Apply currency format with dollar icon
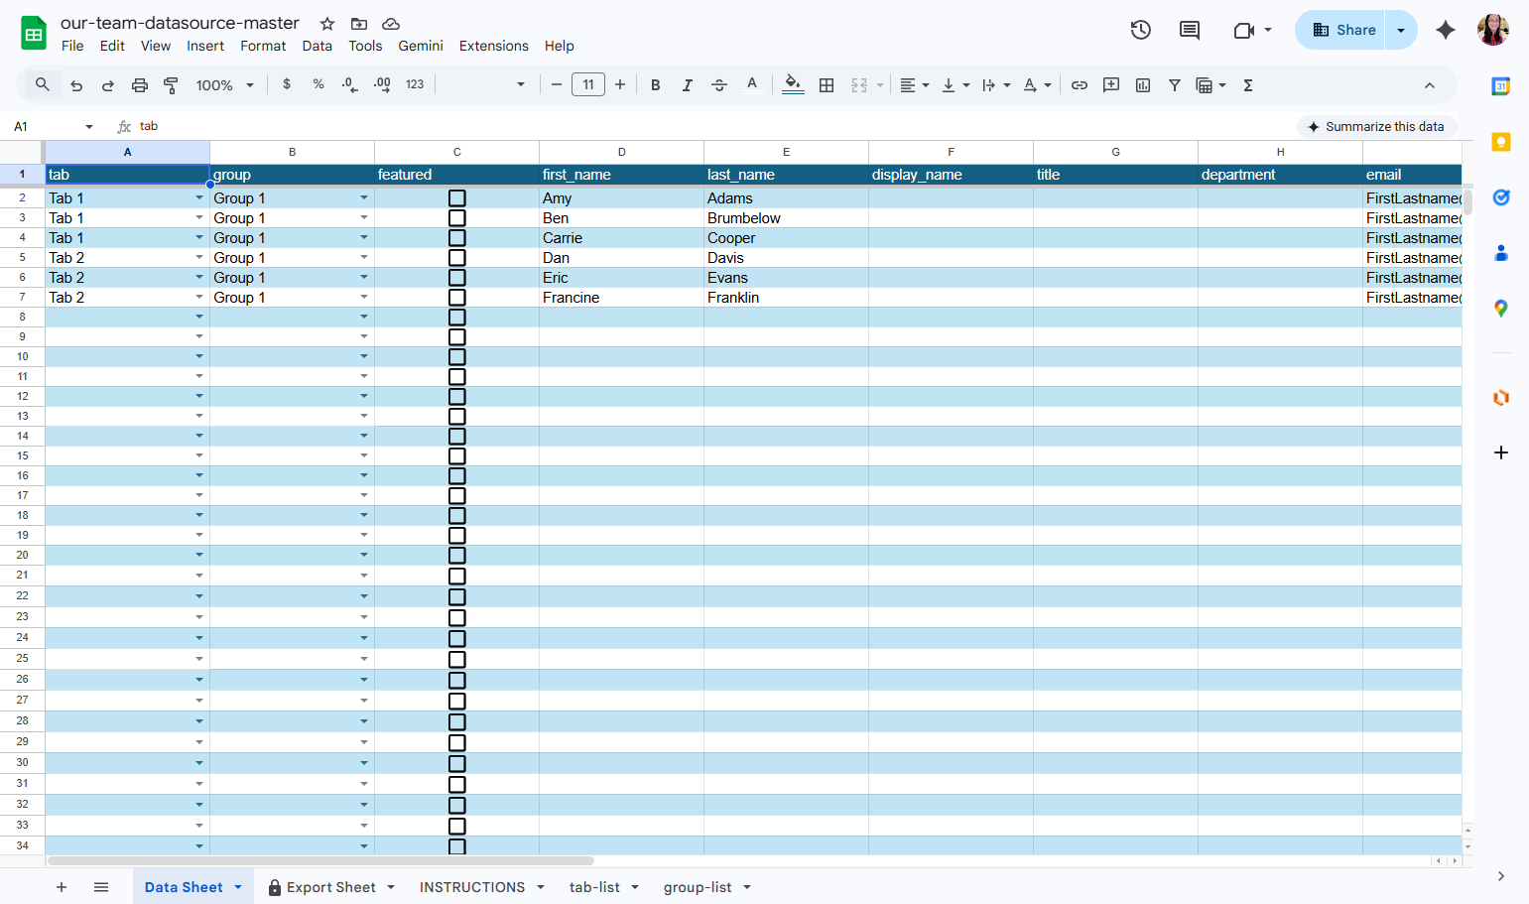1529x904 pixels. (287, 84)
